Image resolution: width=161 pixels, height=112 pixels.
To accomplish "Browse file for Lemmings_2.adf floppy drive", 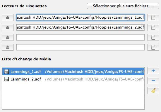I will (x=153, y=27).
